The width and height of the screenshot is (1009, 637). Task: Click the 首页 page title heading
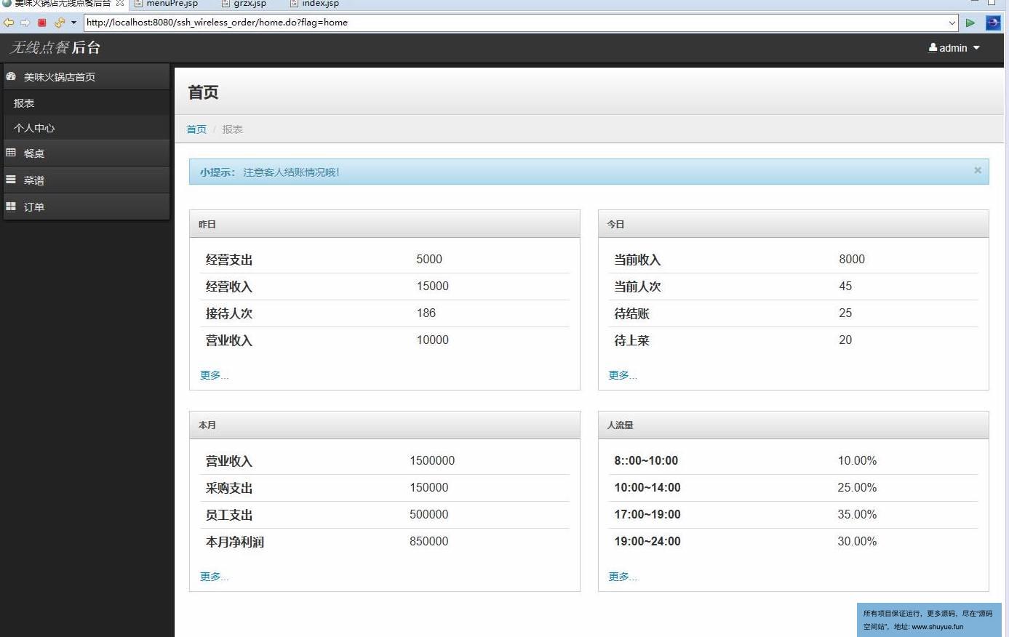pyautogui.click(x=203, y=92)
